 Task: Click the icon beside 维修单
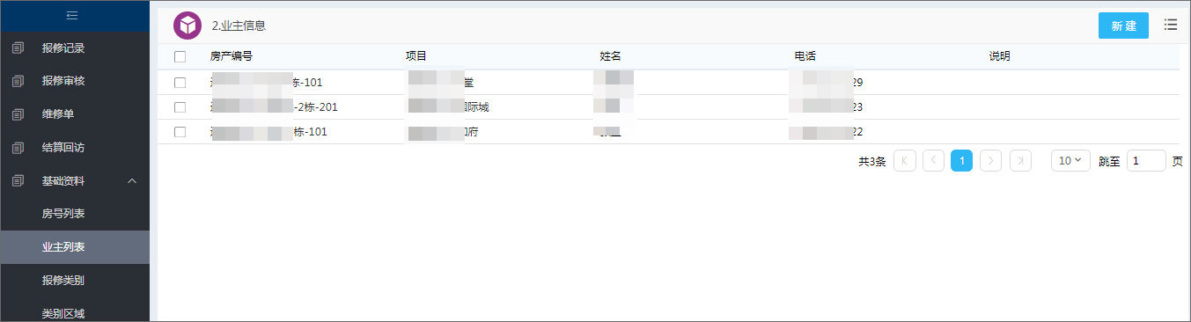pyautogui.click(x=18, y=114)
